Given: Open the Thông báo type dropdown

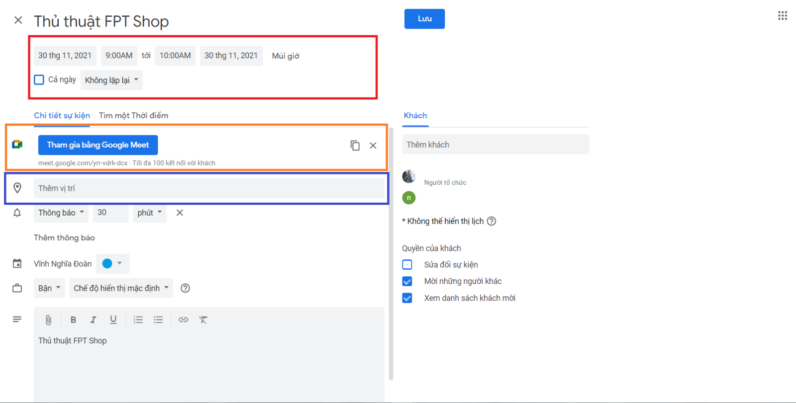Looking at the screenshot, I should tap(61, 213).
